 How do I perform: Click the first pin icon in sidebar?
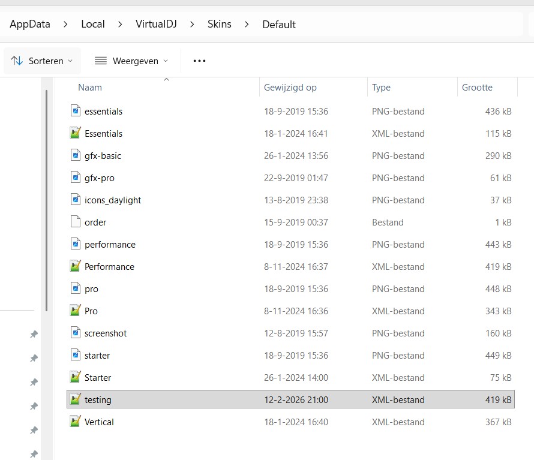34,334
